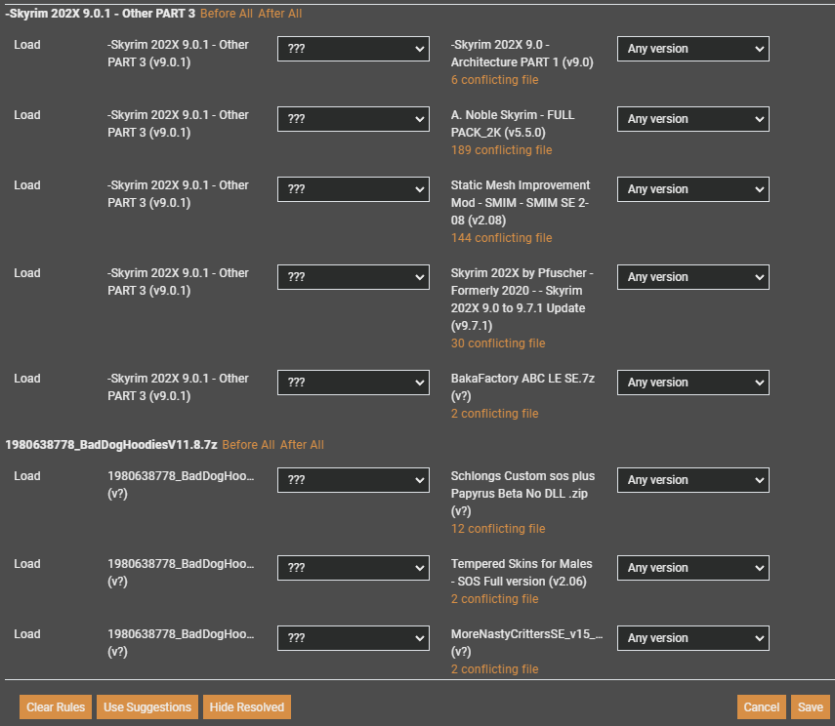835x726 pixels.
Task: View 6 conflicting file link
Action: coord(495,80)
